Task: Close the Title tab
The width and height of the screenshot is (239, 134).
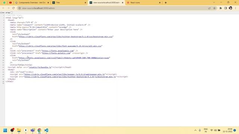Action: 86,3
